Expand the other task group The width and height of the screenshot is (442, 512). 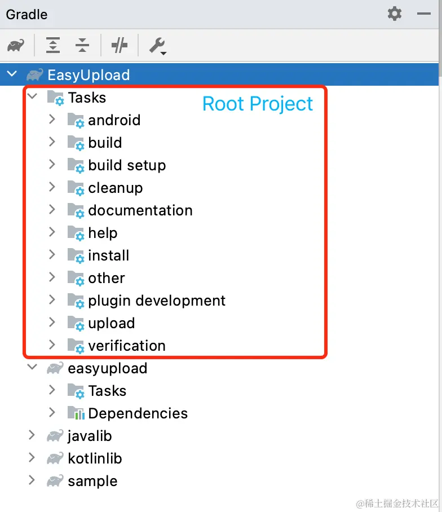52,277
